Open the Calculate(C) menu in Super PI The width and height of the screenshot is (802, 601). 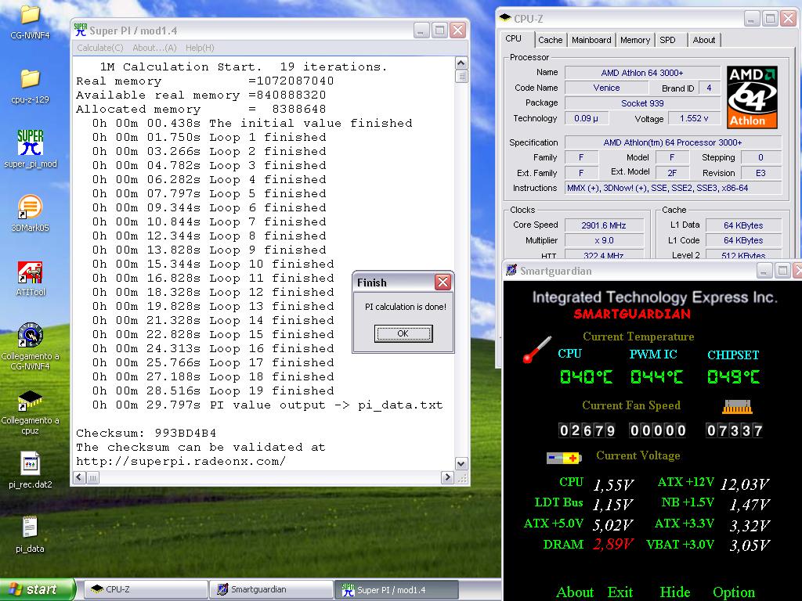tap(100, 48)
